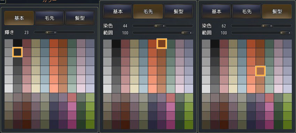
Task: Pick the pale lavender-blue swatch in the right panel
Action: tap(288, 89)
